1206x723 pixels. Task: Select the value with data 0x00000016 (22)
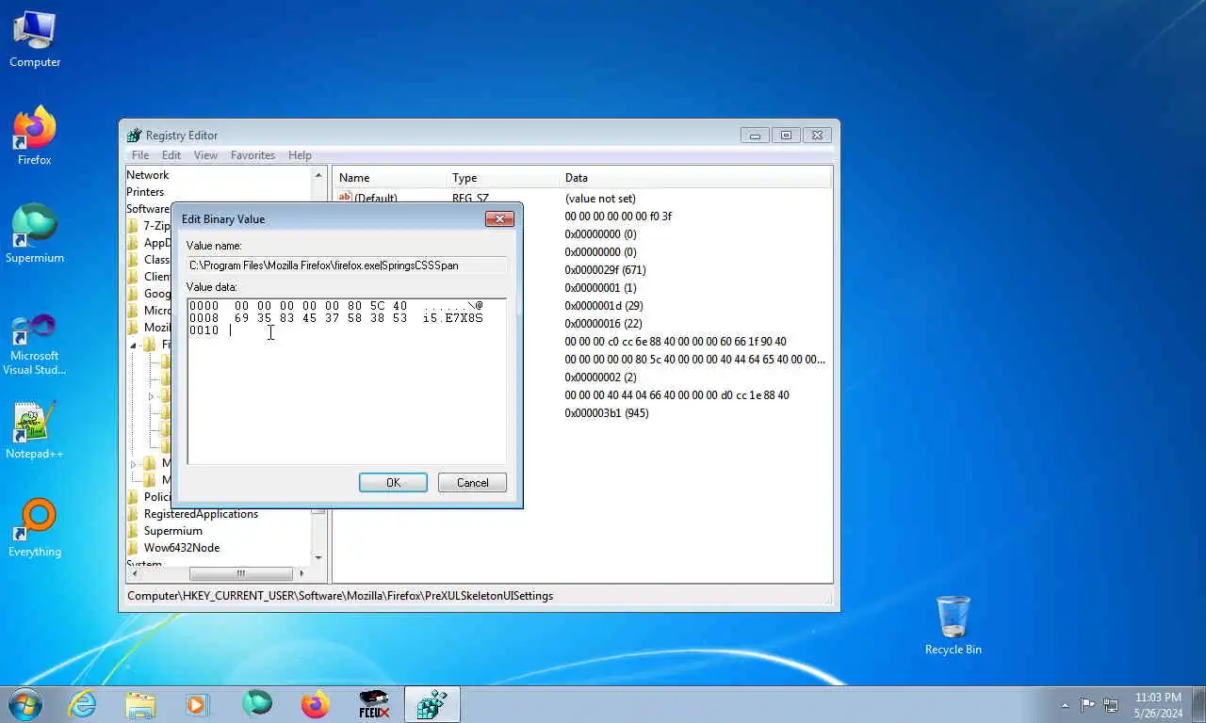(604, 324)
